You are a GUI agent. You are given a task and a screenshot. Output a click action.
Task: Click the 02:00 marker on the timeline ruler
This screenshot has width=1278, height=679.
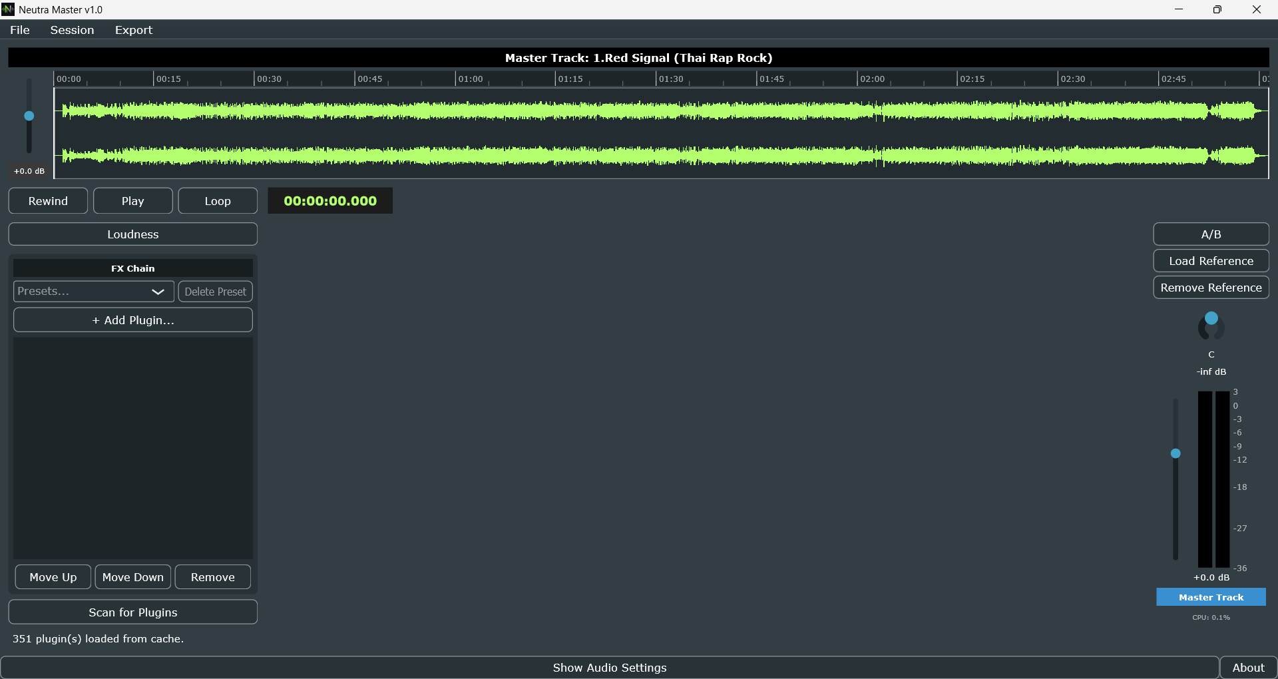pyautogui.click(x=872, y=79)
